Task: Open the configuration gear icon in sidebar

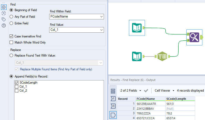Action: 4,7
